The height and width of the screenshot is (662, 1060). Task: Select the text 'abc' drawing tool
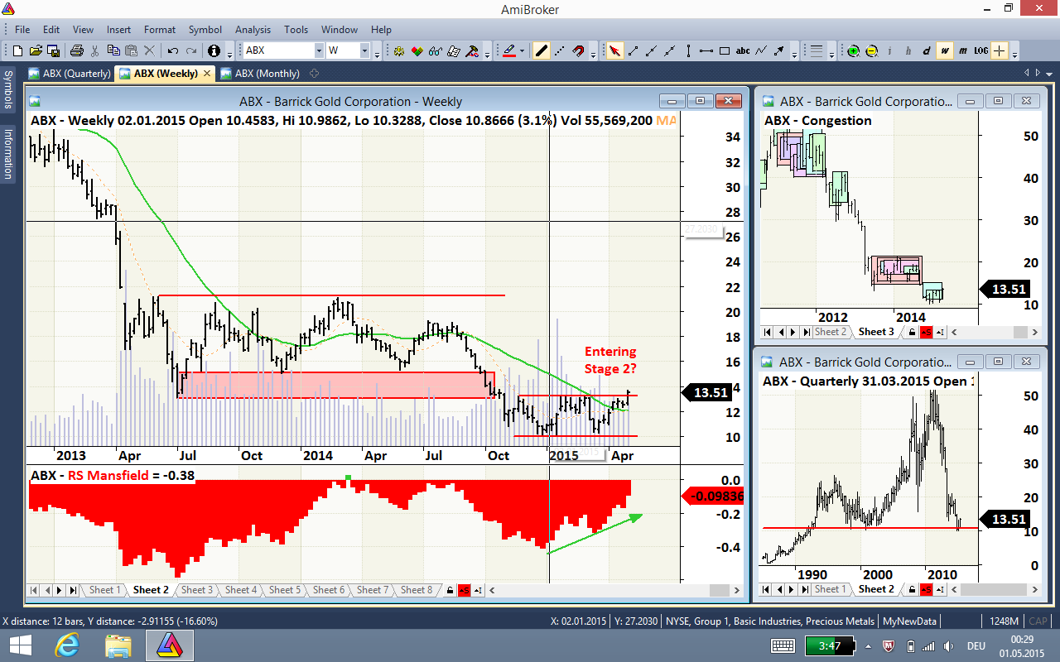click(x=743, y=50)
